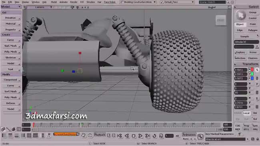
Task: Click the object name field
Action: 246,42
